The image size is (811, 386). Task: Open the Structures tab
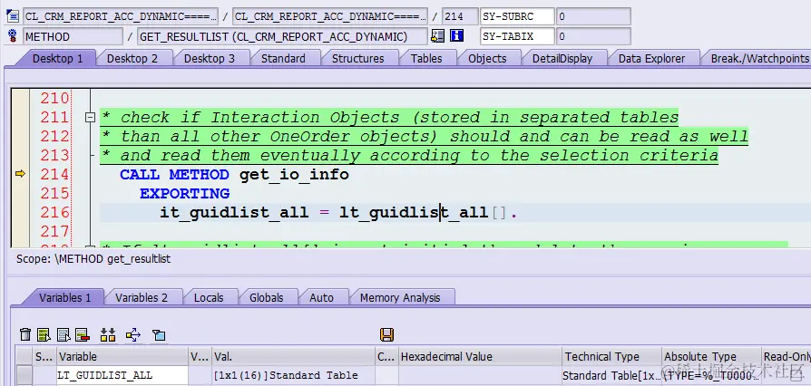click(x=358, y=58)
